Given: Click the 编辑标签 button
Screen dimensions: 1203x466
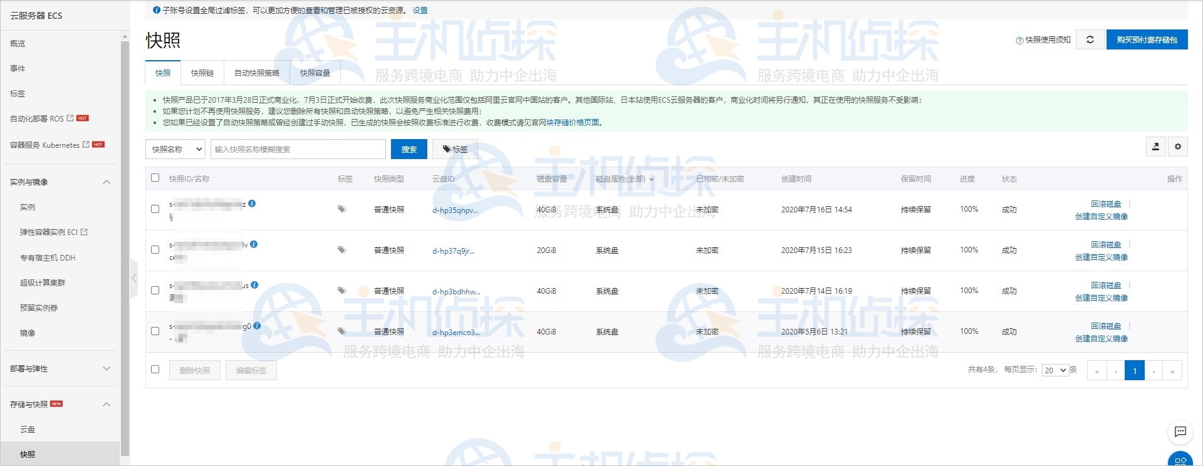Looking at the screenshot, I should click(251, 370).
